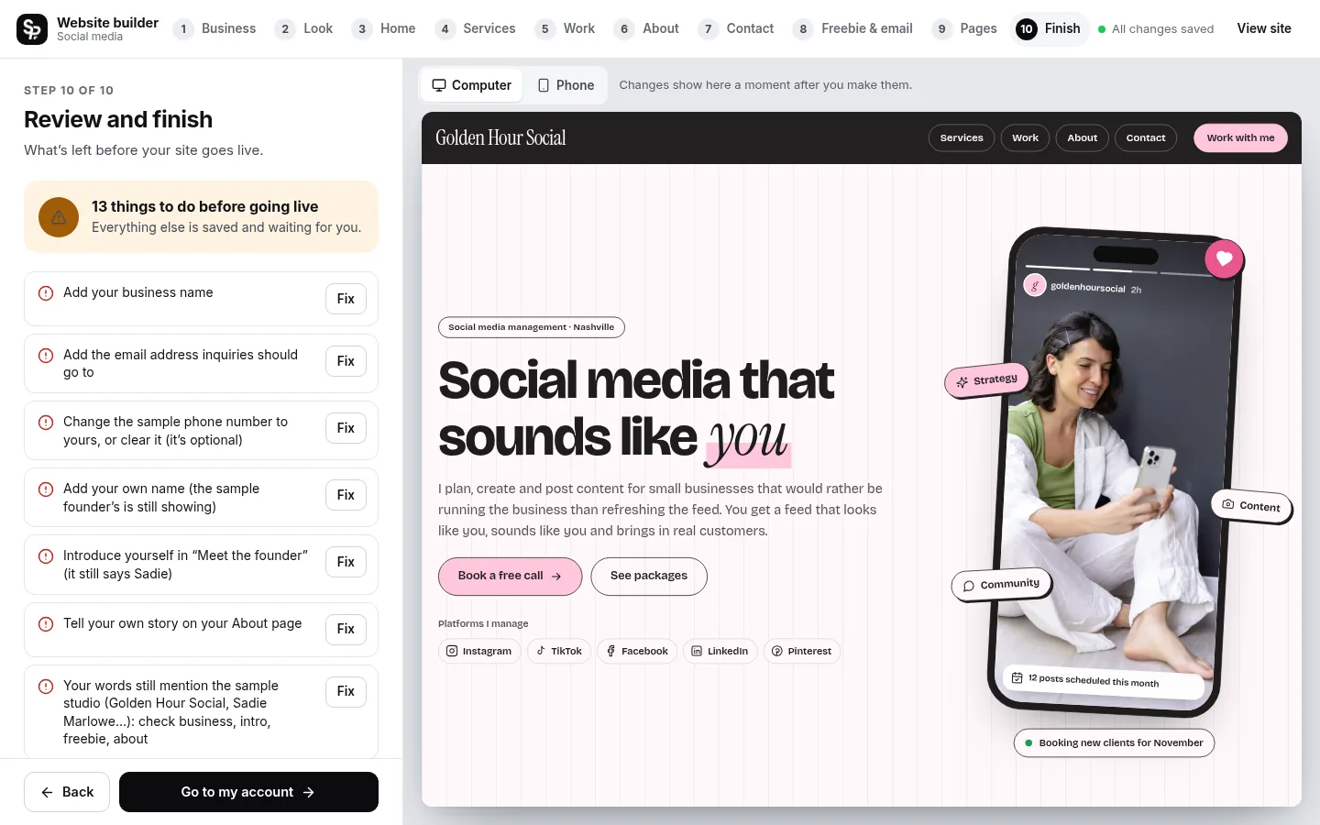Fix the inquiries email address item
Image resolution: width=1320 pixels, height=825 pixels.
(346, 361)
